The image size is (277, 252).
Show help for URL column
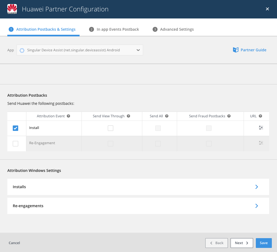pos(260,116)
